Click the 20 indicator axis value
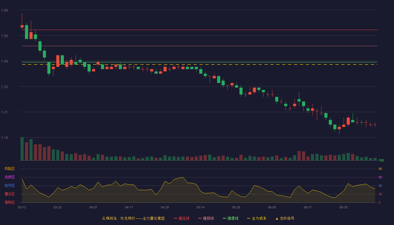 coord(380,194)
